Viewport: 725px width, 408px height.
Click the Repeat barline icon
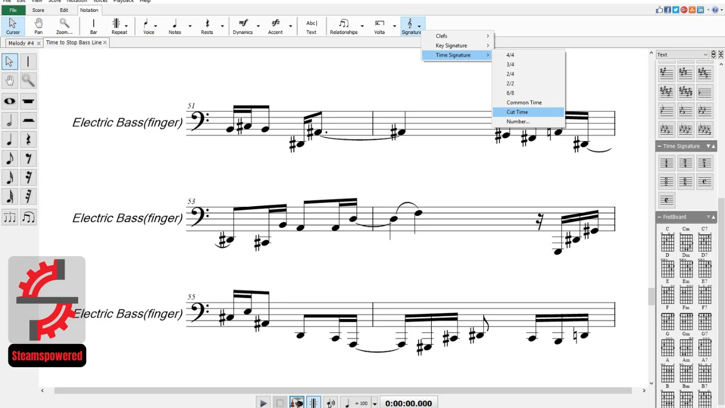click(116, 24)
